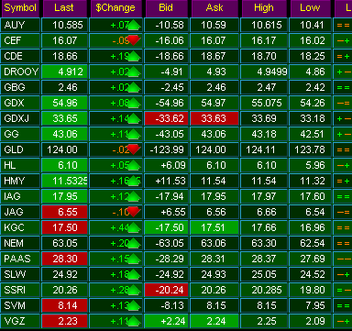
Task: Click the green up arrow in PAAS row
Action: point(134,259)
